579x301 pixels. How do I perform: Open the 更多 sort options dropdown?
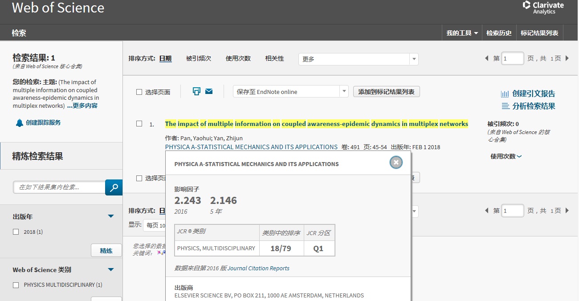[358, 59]
